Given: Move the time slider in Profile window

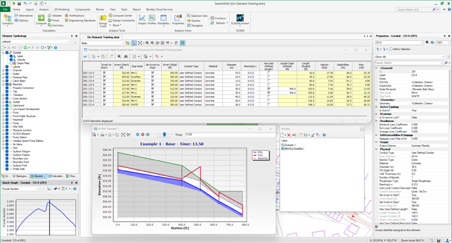Looking at the screenshot, I should tap(165, 134).
